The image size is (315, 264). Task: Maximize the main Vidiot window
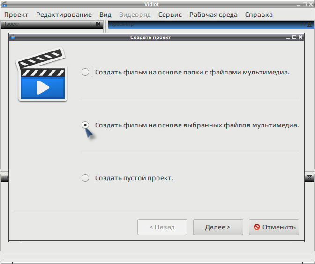[305, 4]
